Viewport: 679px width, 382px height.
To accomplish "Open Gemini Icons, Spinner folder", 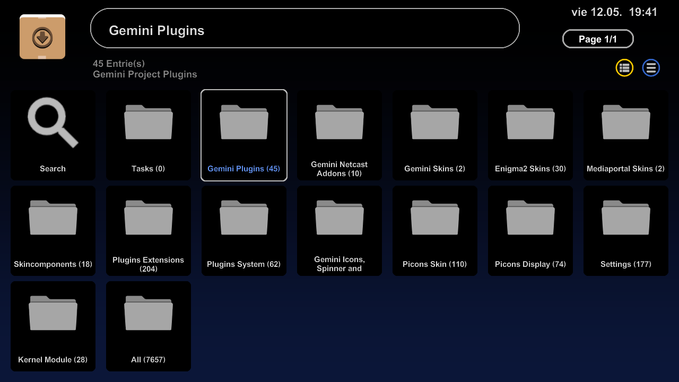I will (339, 231).
